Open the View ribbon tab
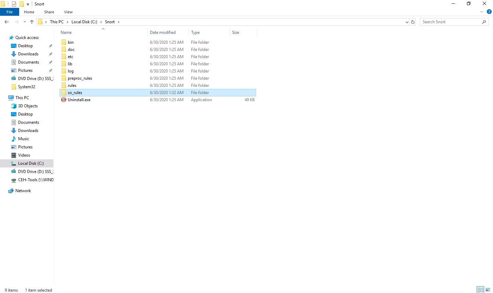The height and width of the screenshot is (293, 493). (68, 12)
